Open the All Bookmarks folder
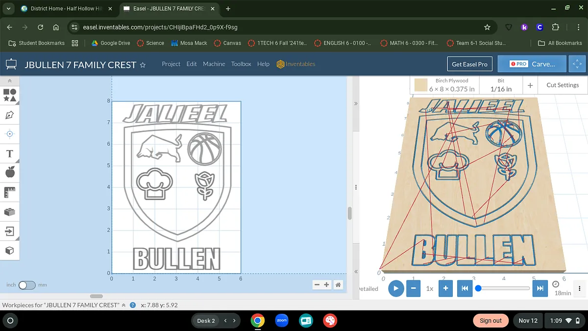 (x=560, y=43)
